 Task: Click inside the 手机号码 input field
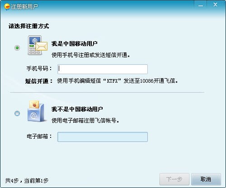pos(103,69)
